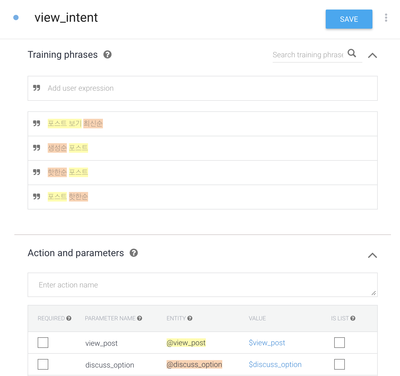Mark discuss_option parameter as required
400x376 pixels.
[x=43, y=364]
